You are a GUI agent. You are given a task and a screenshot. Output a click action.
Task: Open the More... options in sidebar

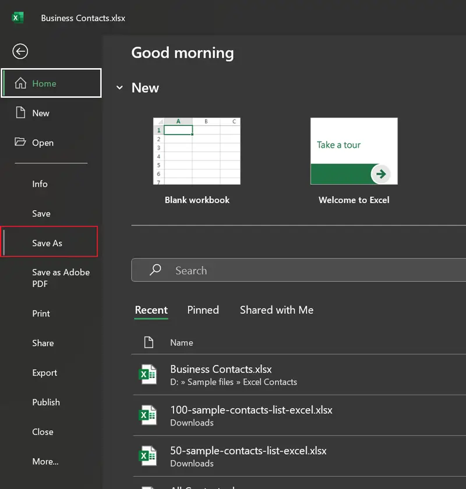[45, 462]
